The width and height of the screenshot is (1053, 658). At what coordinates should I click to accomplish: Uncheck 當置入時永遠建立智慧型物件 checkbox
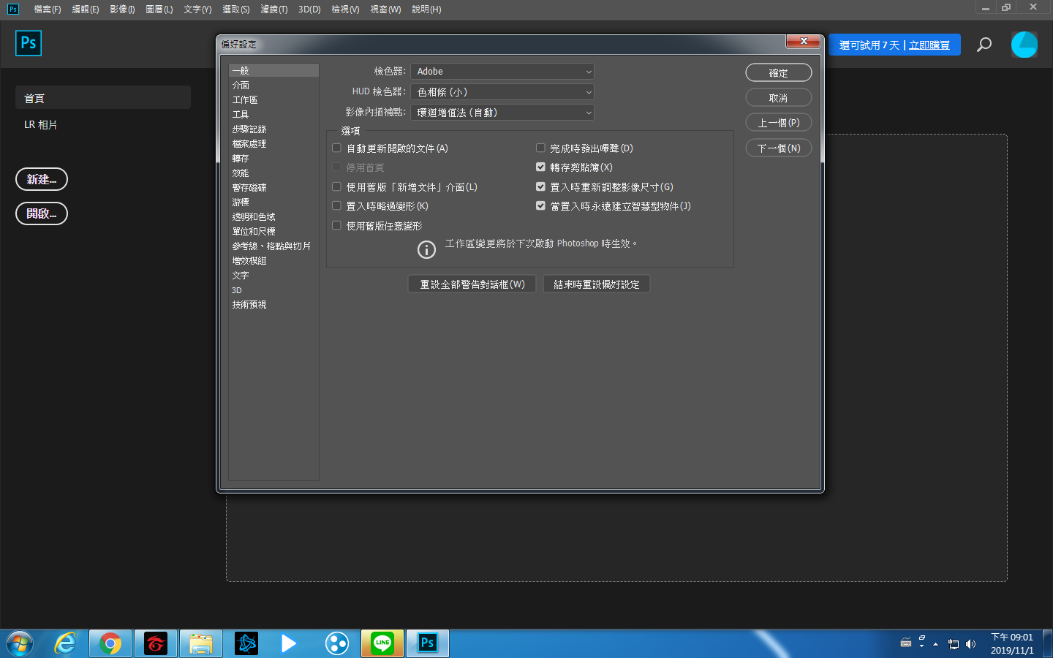(x=540, y=206)
